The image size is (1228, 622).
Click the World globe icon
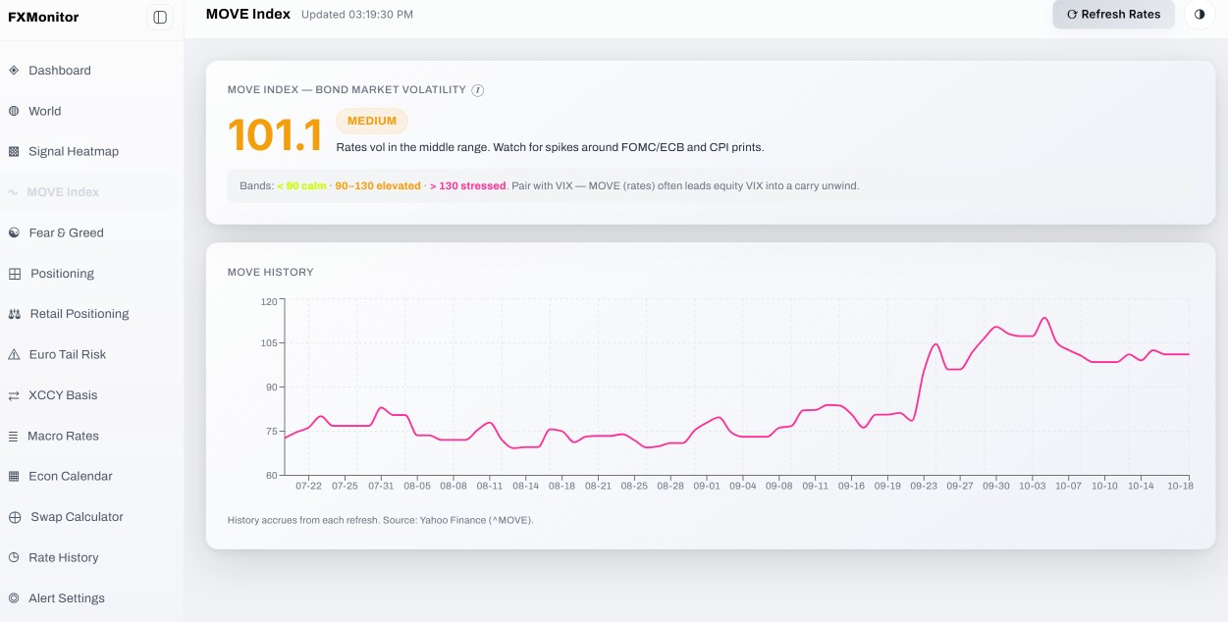(x=14, y=111)
